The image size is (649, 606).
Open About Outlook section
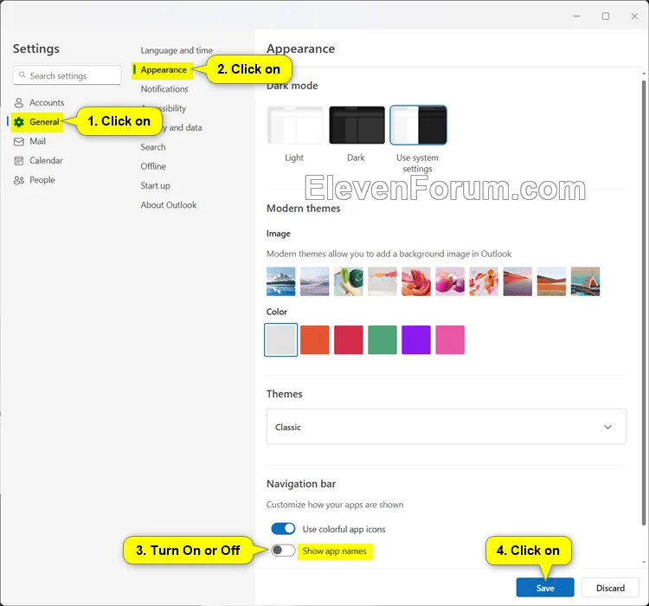169,205
